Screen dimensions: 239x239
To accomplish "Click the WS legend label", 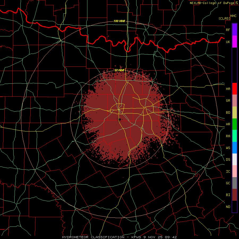I will coord(228,148).
